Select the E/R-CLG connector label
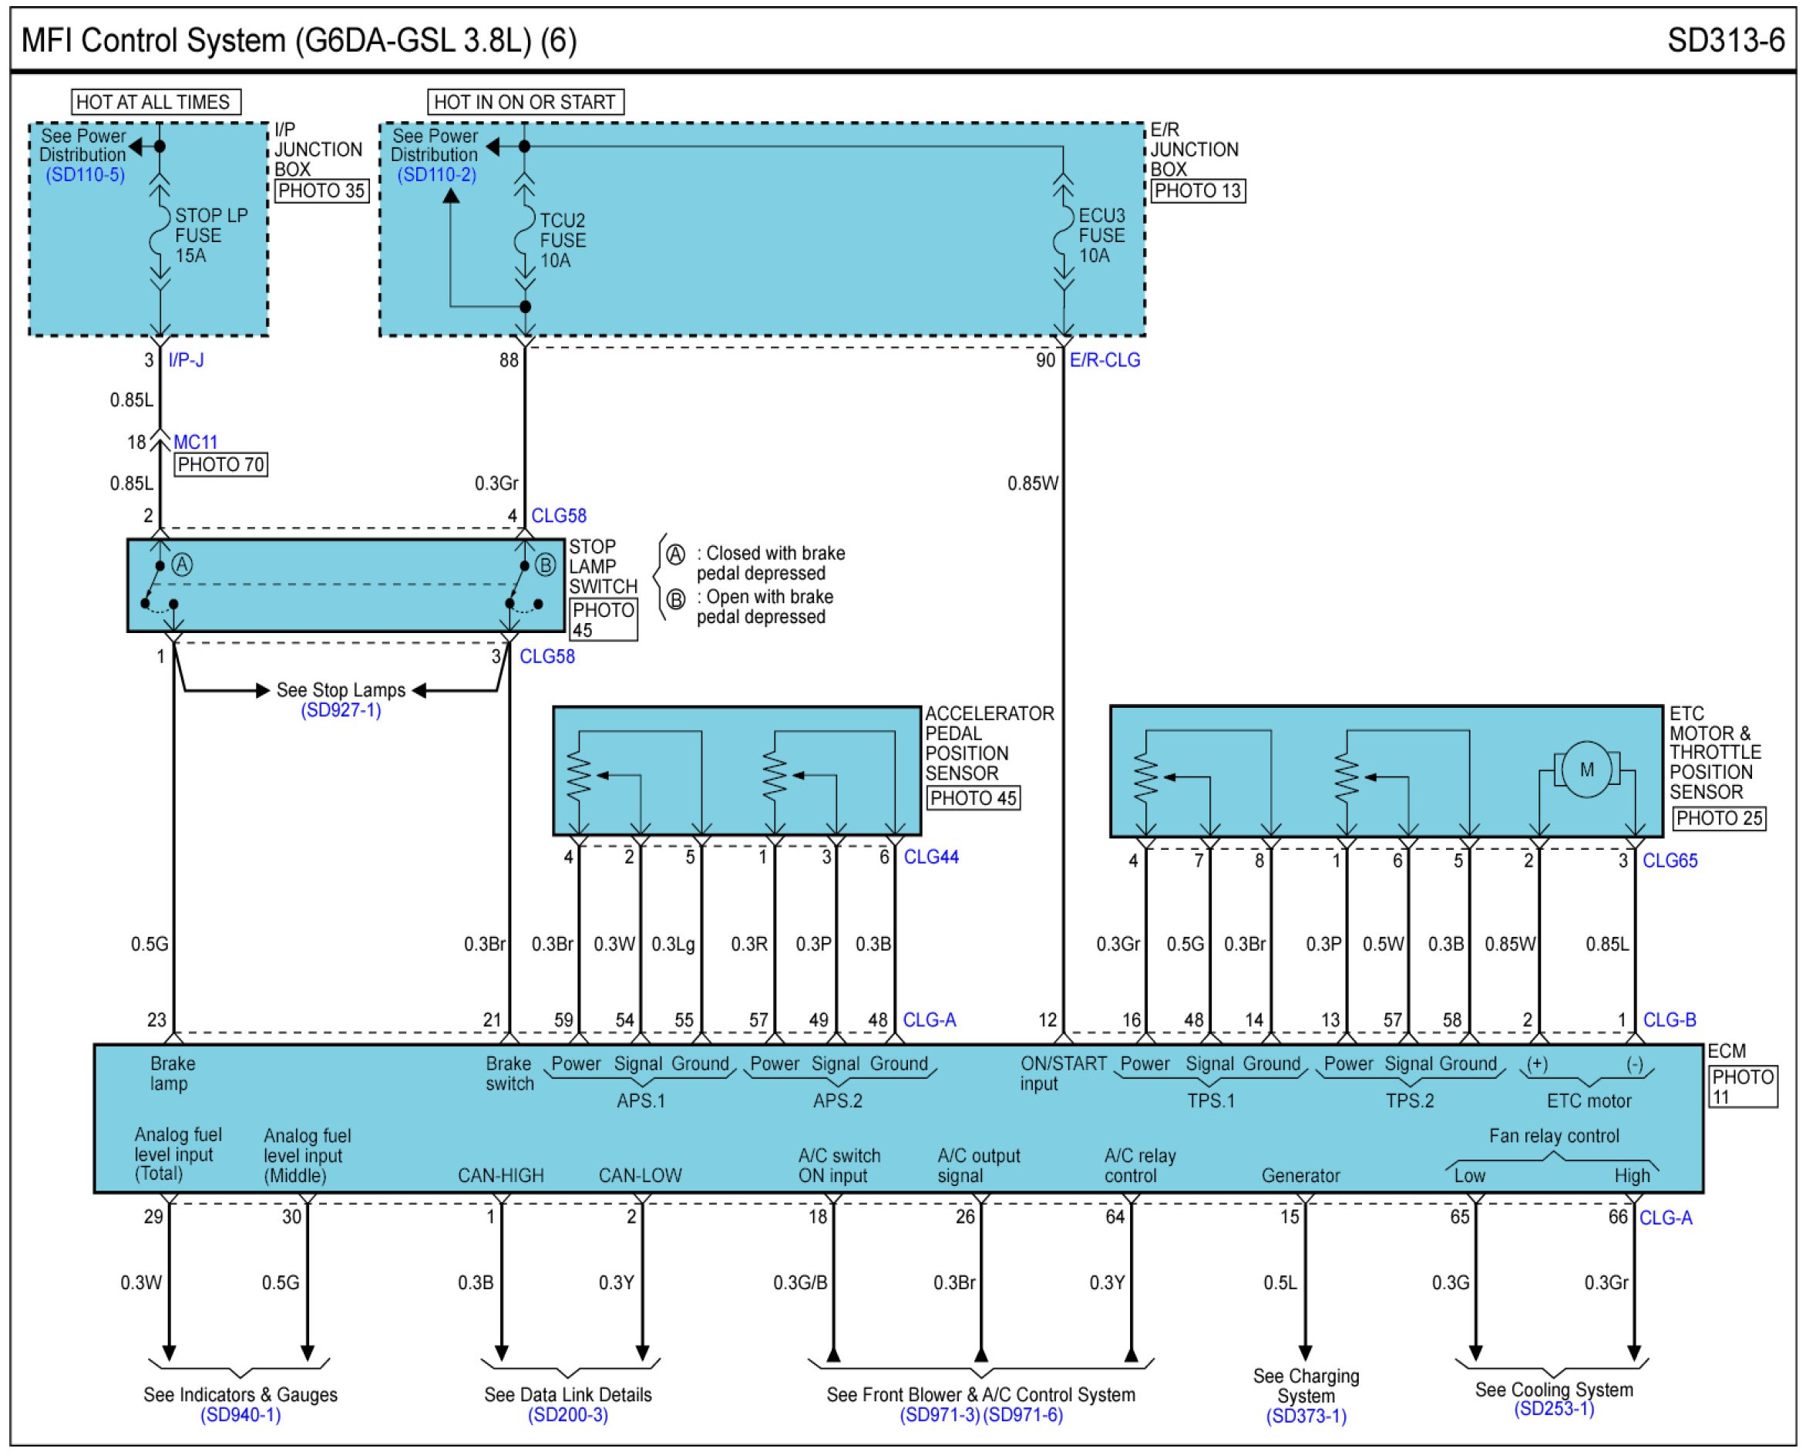This screenshot has width=1806, height=1455. coord(1105,360)
